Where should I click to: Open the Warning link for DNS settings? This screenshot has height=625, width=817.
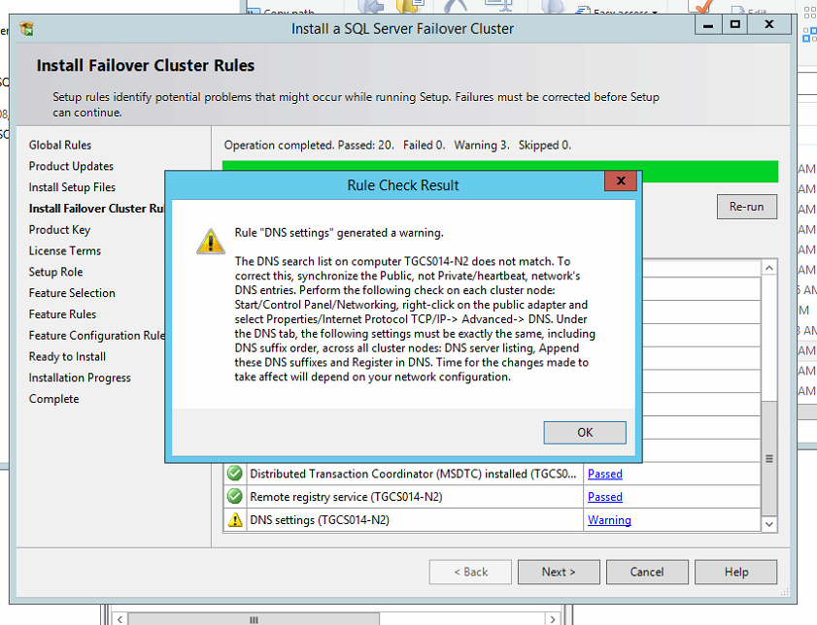point(609,520)
